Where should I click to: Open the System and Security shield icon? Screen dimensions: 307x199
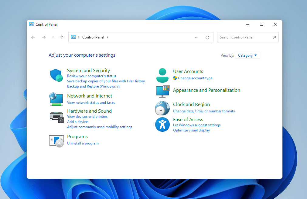pyautogui.click(x=56, y=75)
